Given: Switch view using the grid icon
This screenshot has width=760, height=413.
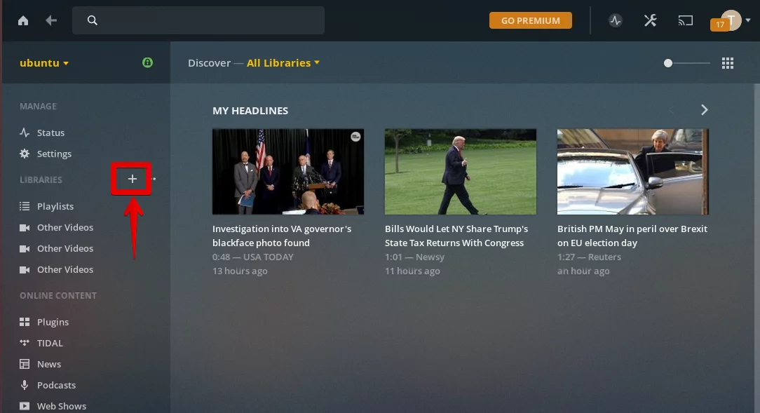Looking at the screenshot, I should 728,63.
